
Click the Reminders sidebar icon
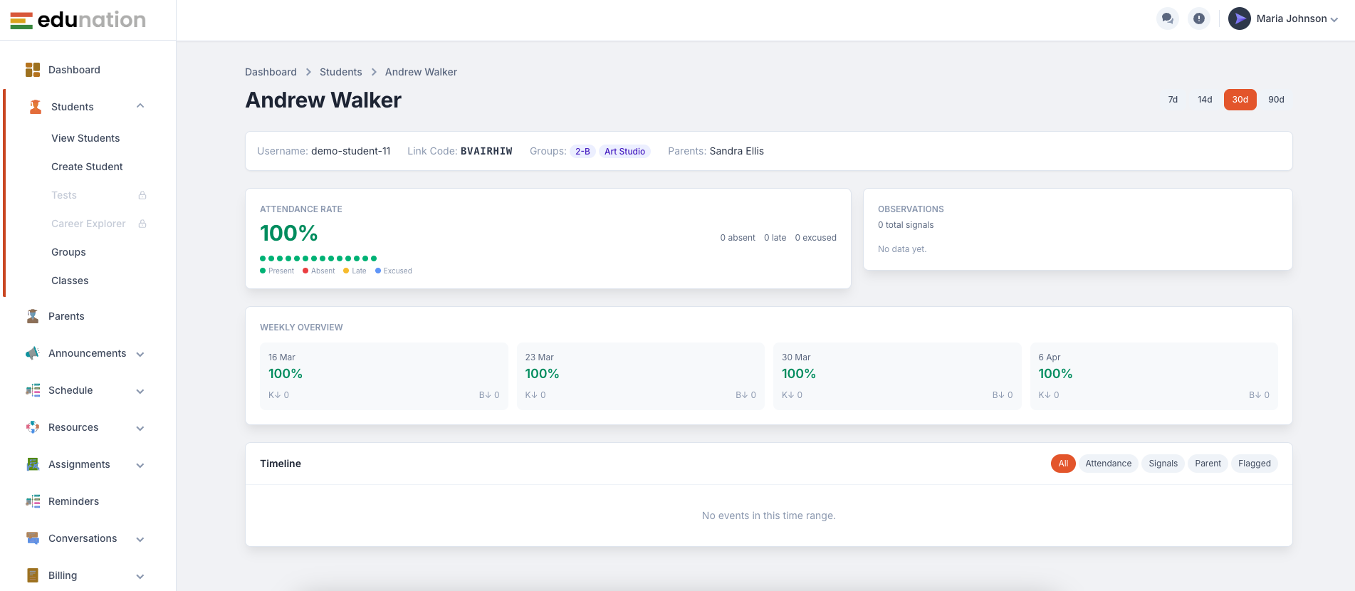tap(33, 501)
